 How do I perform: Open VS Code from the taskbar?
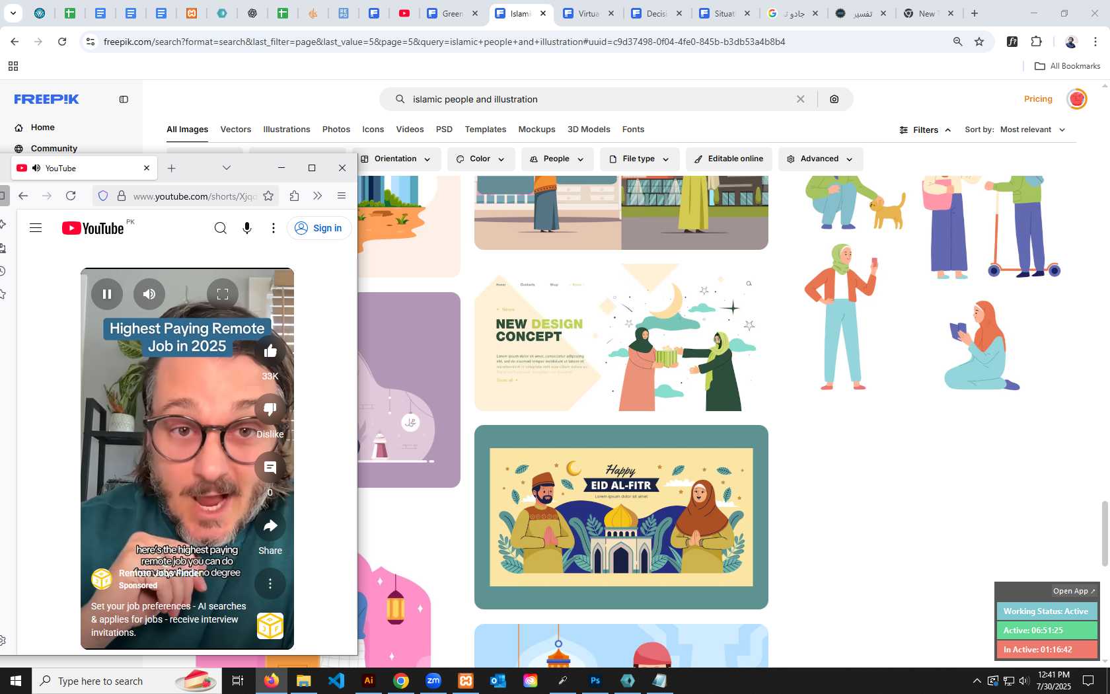coord(336,681)
